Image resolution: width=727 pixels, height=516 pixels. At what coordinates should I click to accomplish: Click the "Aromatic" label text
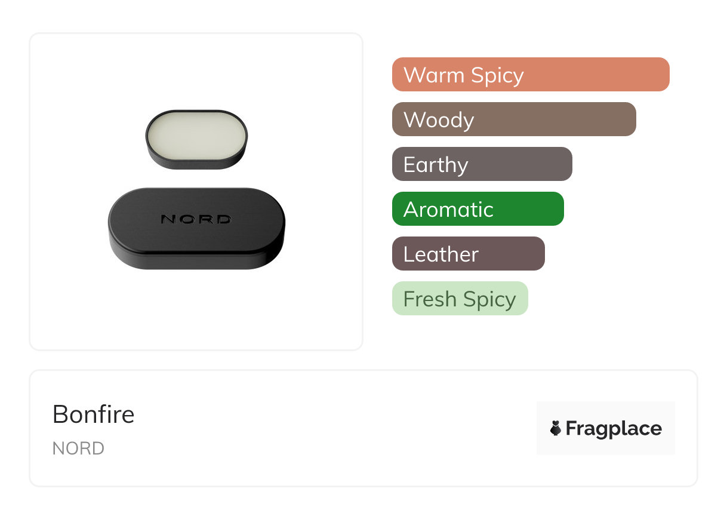[448, 209]
